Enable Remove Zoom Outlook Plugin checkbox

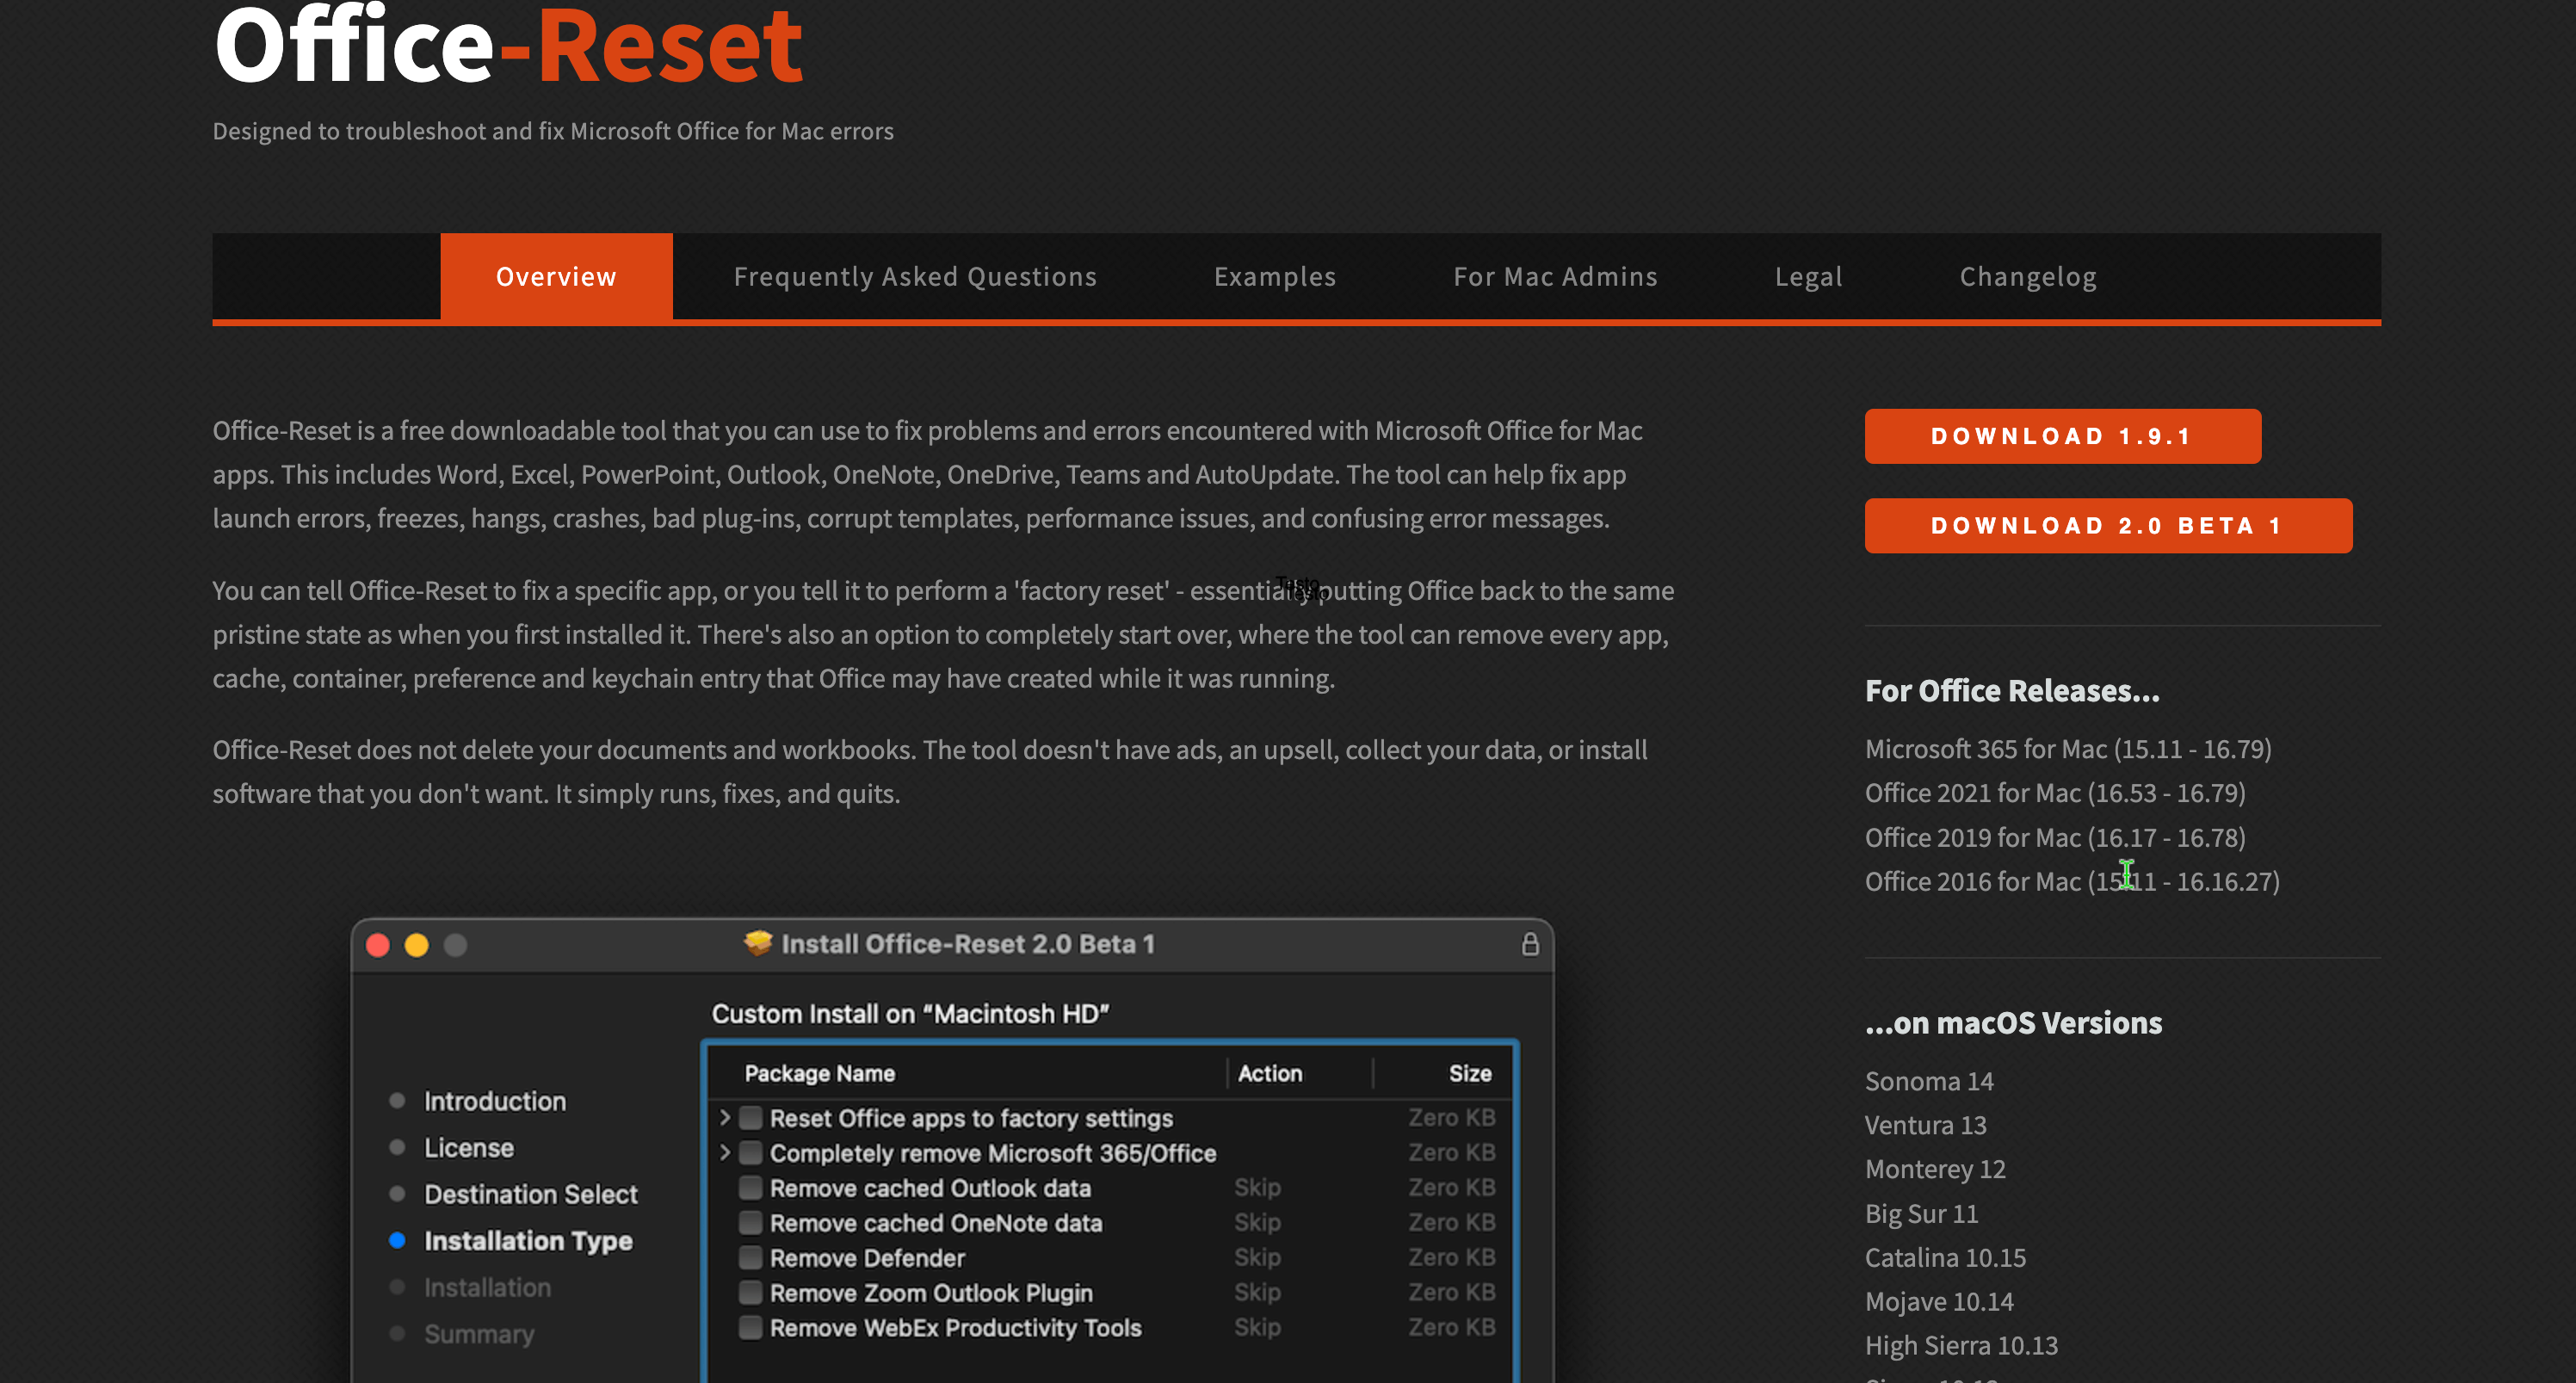click(750, 1293)
